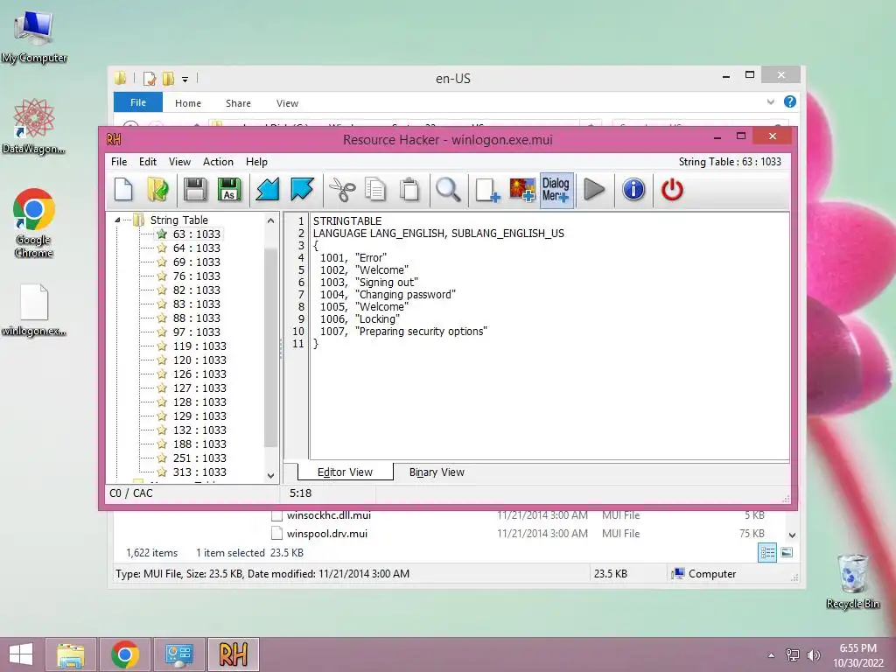Image resolution: width=896 pixels, height=672 pixels.
Task: Switch Explorer to details view icon
Action: (x=766, y=552)
